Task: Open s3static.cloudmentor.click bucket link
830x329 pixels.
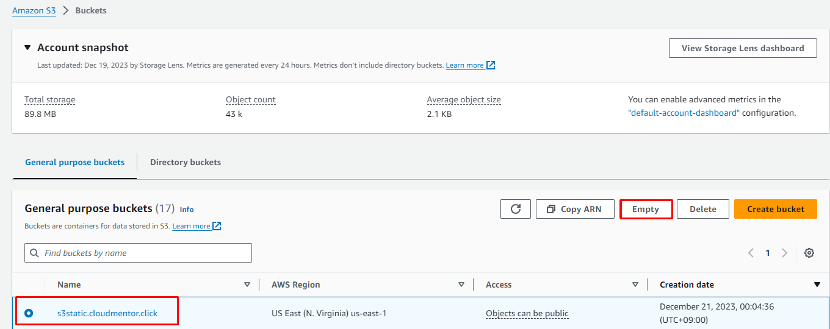Action: 107,313
